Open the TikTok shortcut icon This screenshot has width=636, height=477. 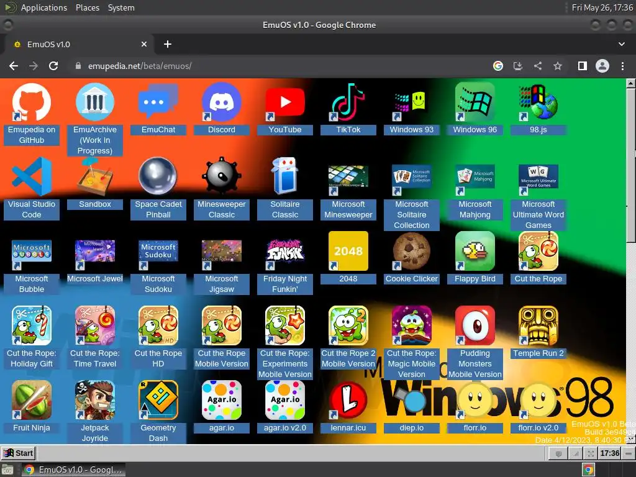[x=348, y=102]
